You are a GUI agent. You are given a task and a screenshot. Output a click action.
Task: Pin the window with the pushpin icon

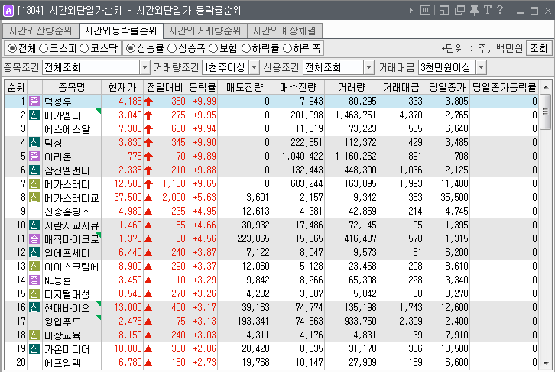pos(474,10)
